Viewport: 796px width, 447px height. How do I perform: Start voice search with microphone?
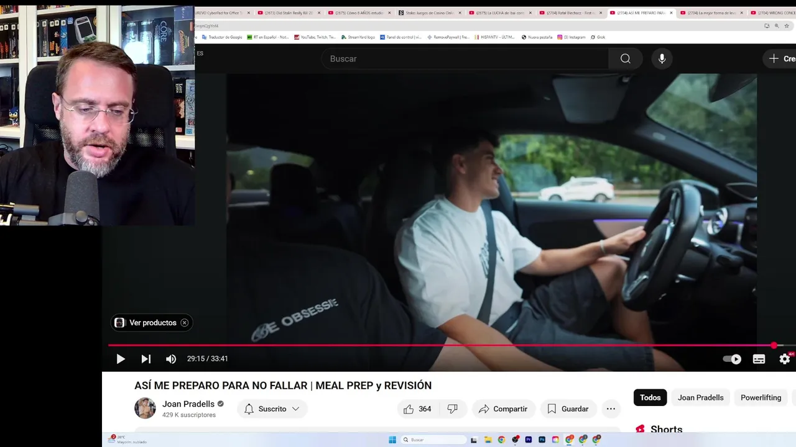pyautogui.click(x=662, y=58)
